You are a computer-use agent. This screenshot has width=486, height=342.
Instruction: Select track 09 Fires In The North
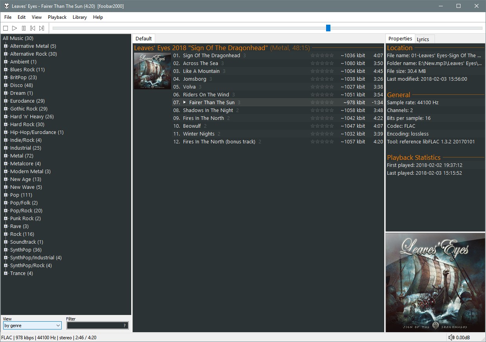278,118
